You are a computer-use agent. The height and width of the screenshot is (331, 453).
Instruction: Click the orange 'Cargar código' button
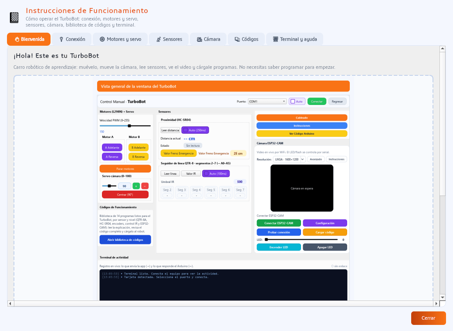pos(325,232)
